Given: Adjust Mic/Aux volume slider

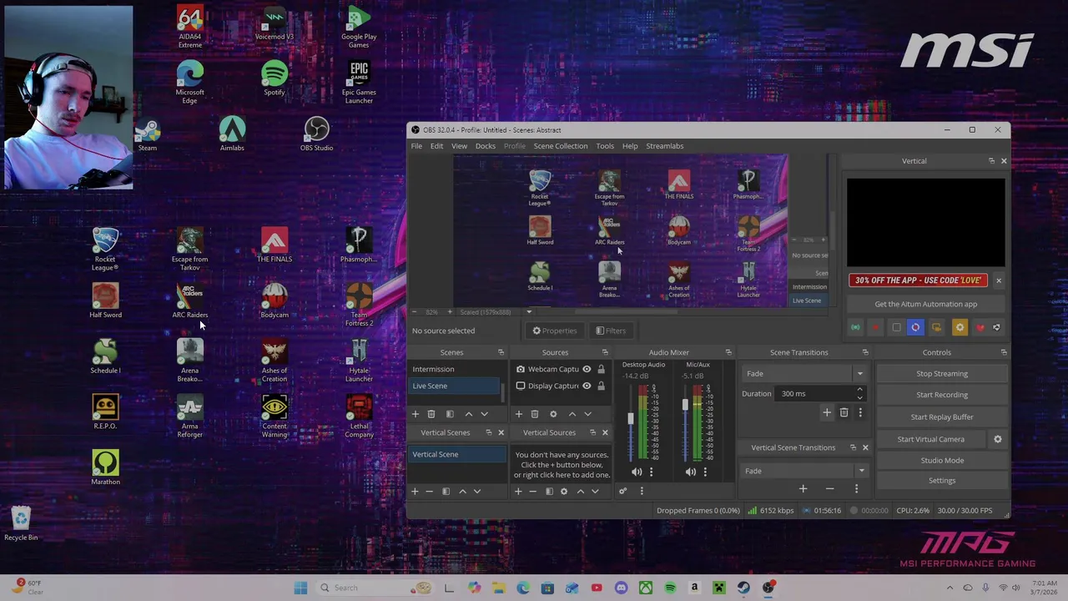Looking at the screenshot, I should tap(685, 407).
